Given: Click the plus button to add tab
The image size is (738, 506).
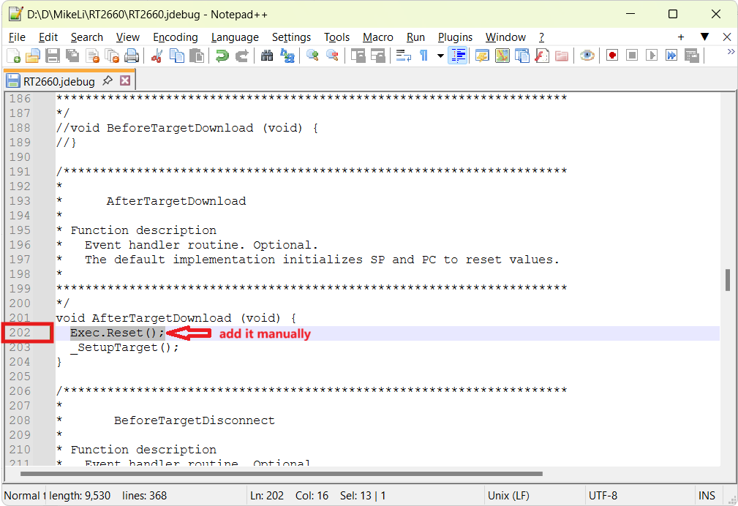Looking at the screenshot, I should pyautogui.click(x=680, y=37).
